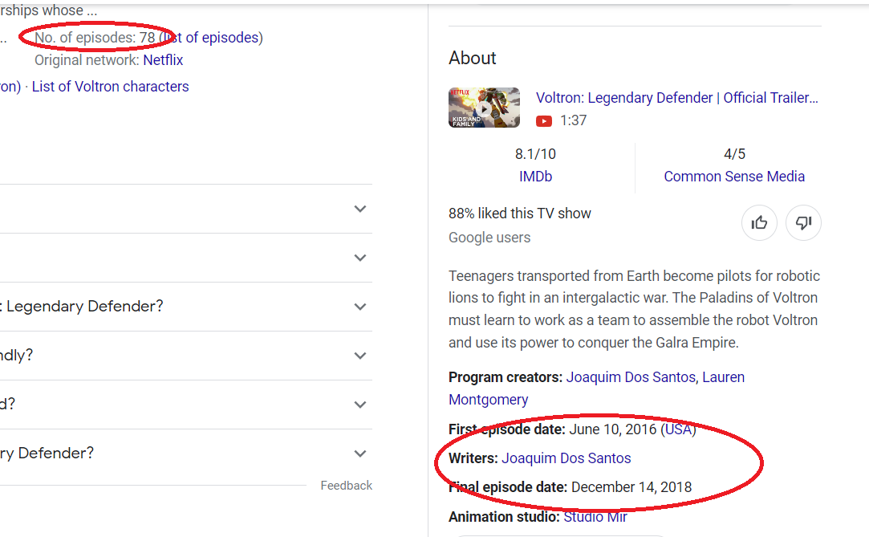This screenshot has width=869, height=537.
Task: Click the 'Google users' label
Action: click(489, 237)
